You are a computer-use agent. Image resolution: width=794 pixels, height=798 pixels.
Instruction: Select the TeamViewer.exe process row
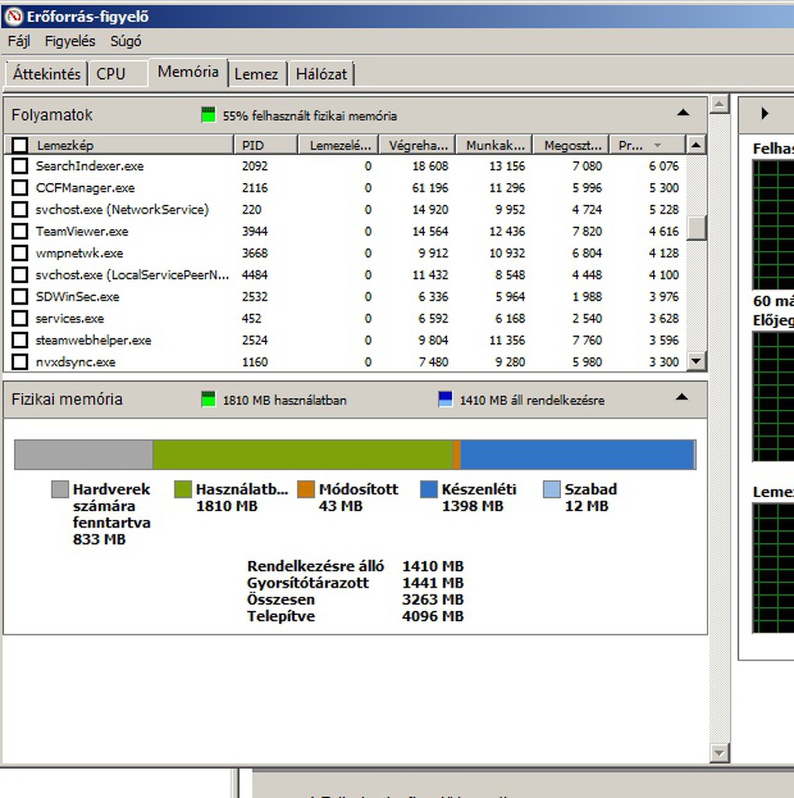point(346,231)
